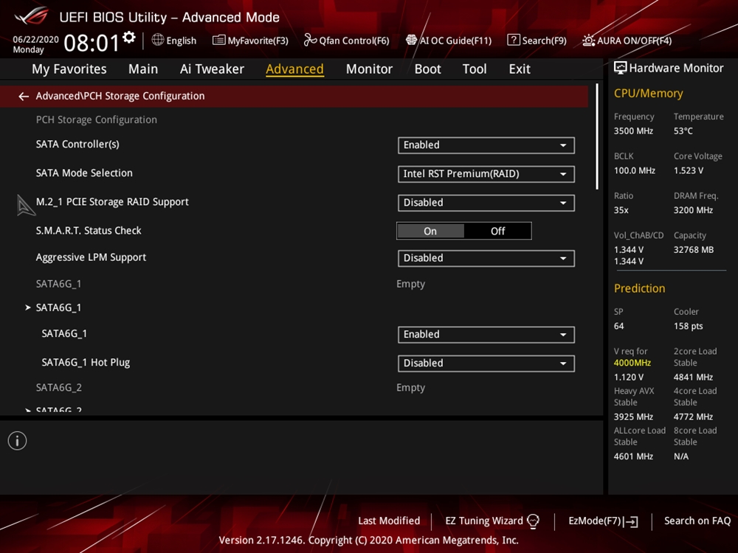Click the Hardware Monitor display icon
The width and height of the screenshot is (738, 553).
pos(621,68)
